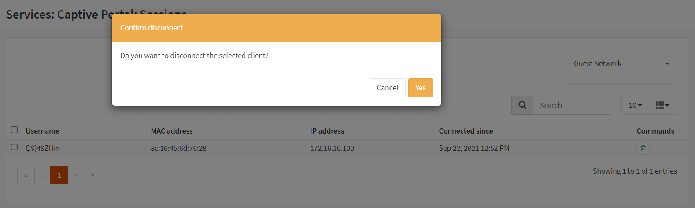Click page 1 in pagination
Screen dimensions: 695x208
(59, 175)
